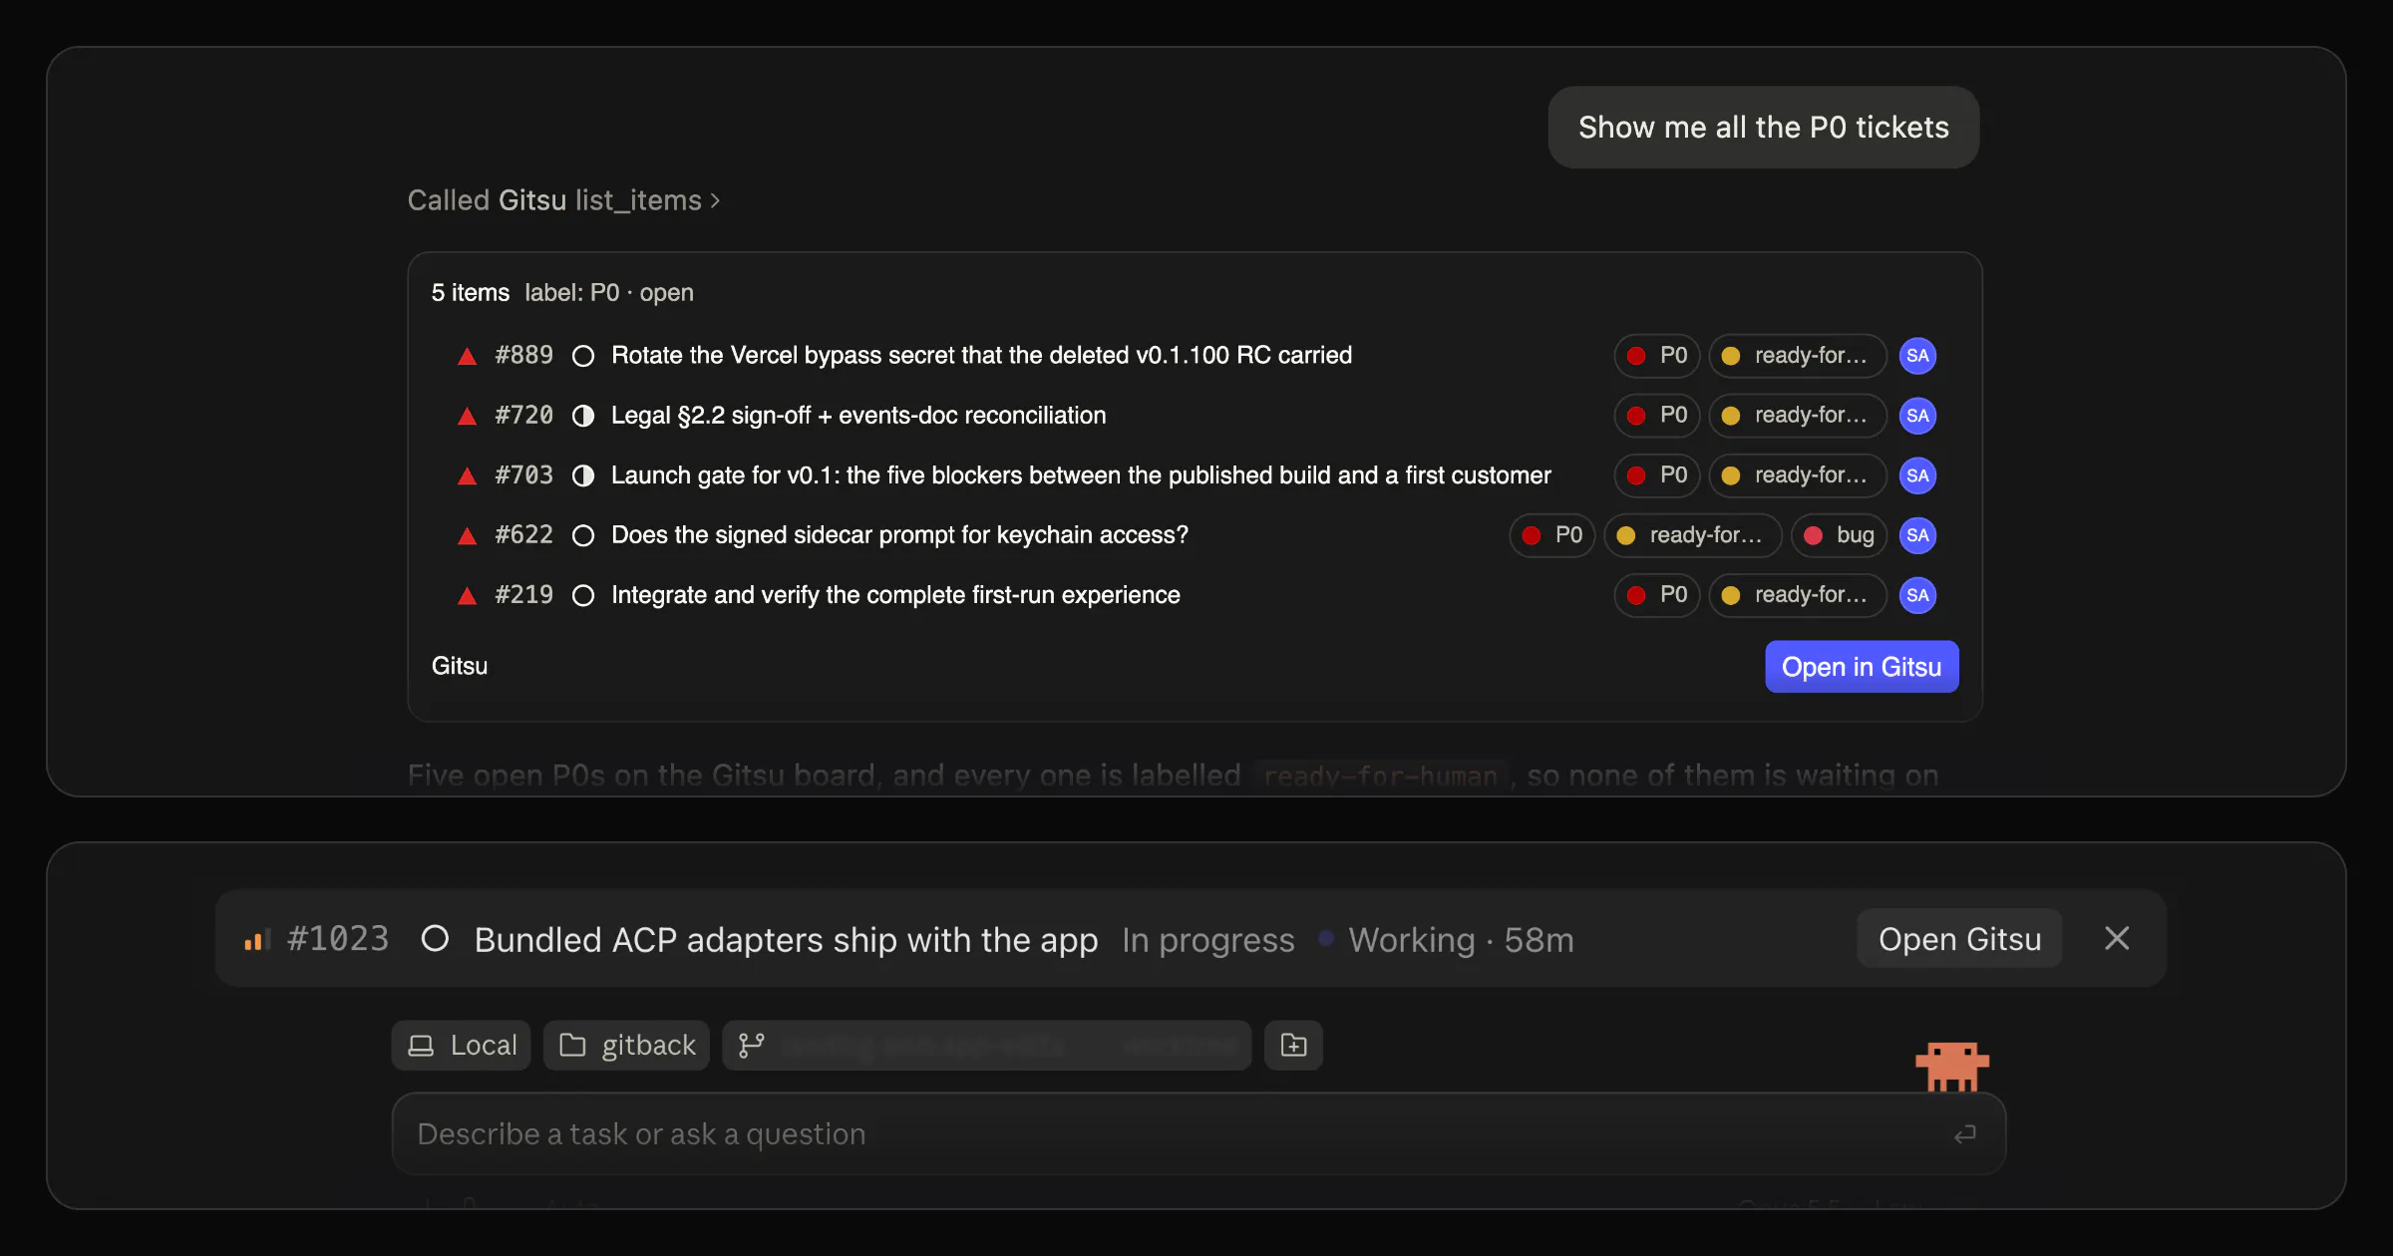The image size is (2393, 1256).
Task: Open ticket 'Rotate the Vercel bypass secret'
Action: click(981, 356)
